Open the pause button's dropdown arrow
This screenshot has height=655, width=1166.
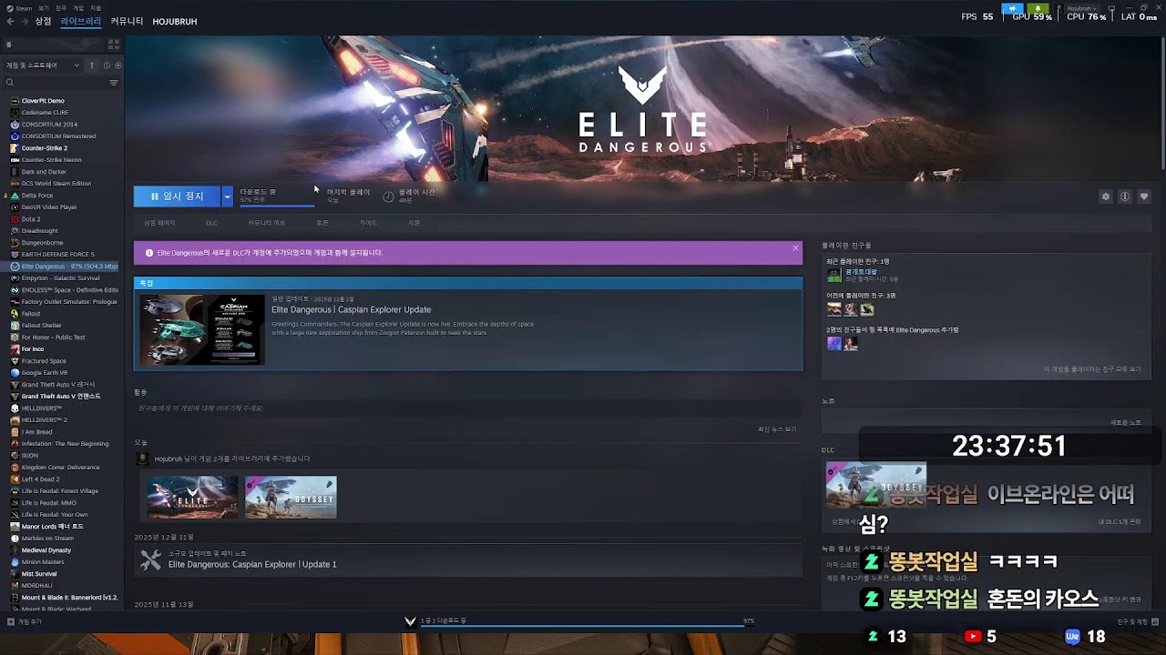[227, 196]
